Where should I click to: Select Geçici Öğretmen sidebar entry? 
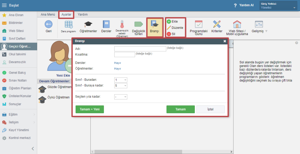(18, 46)
